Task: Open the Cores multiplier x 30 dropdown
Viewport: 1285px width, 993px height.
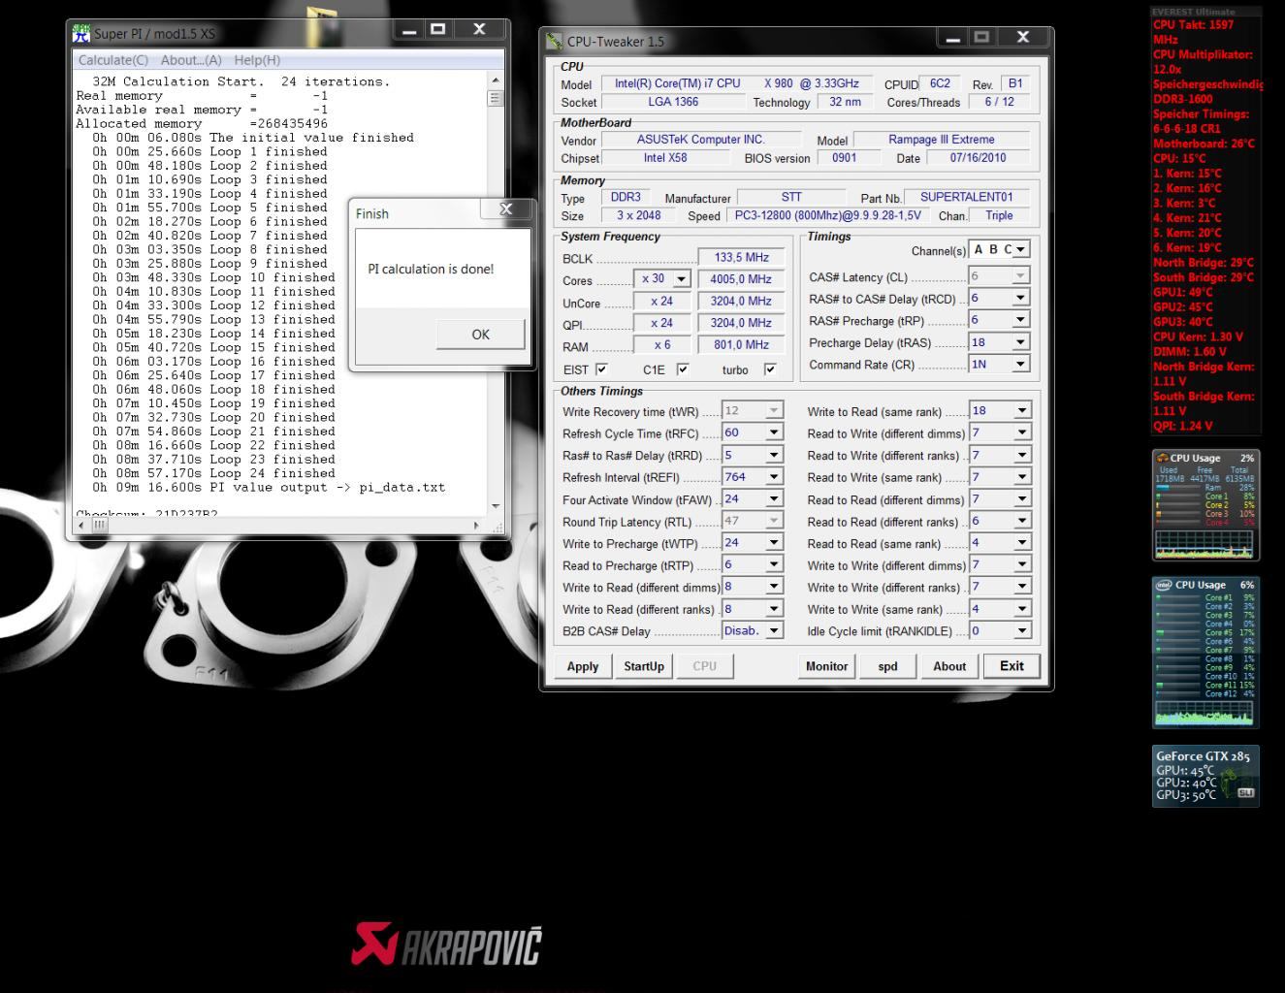Action: click(681, 279)
